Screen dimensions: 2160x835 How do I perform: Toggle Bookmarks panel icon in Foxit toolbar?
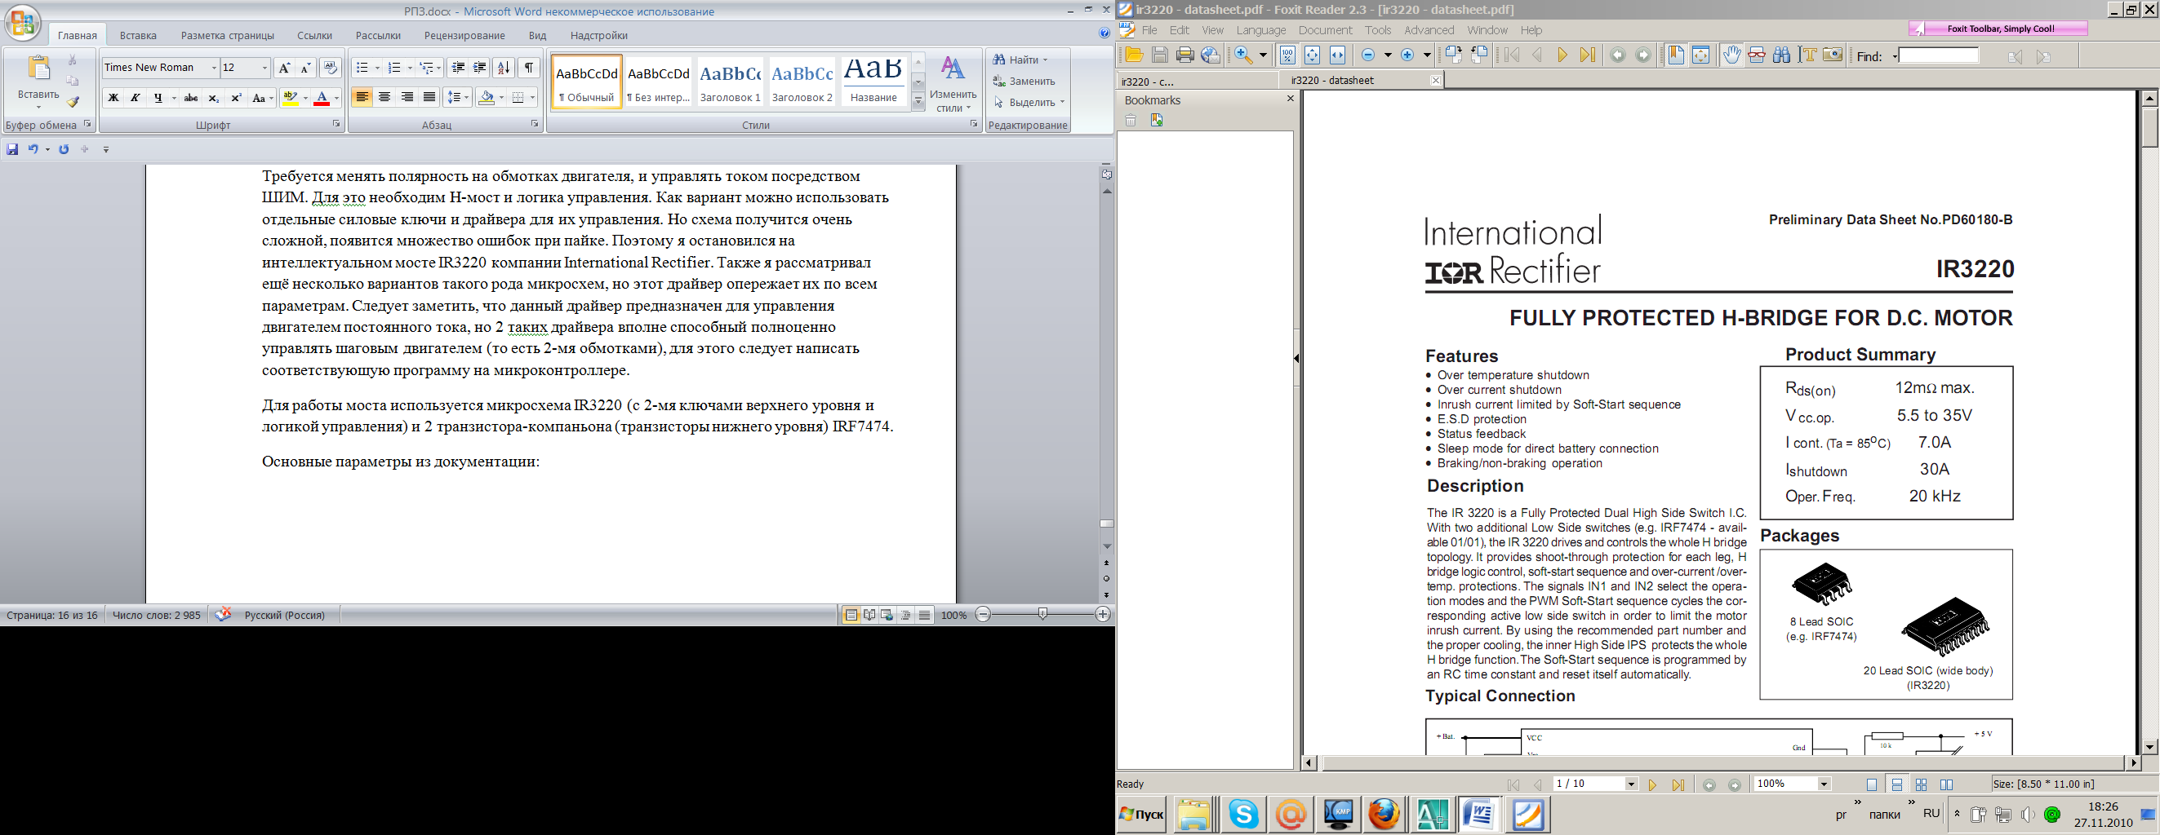click(1676, 55)
